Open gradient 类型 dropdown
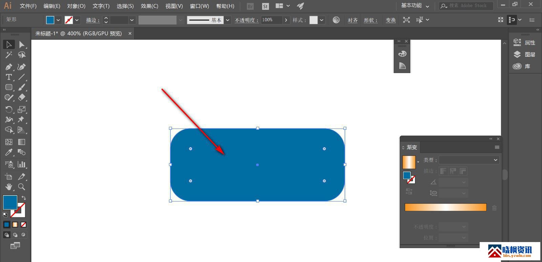Viewport: 542px width, 262px height. coord(469,160)
